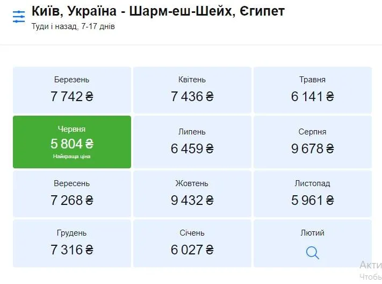Select the Листопад 5 961 ₴ tile
The height and width of the screenshot is (284, 382).
pos(312,194)
